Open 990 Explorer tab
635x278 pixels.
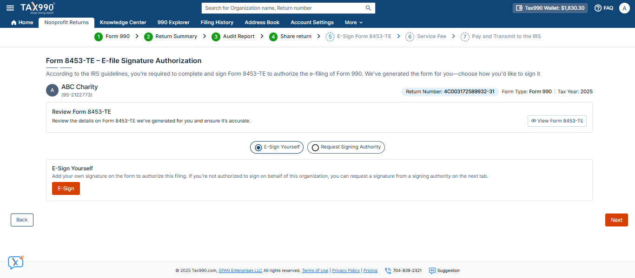coord(173,22)
